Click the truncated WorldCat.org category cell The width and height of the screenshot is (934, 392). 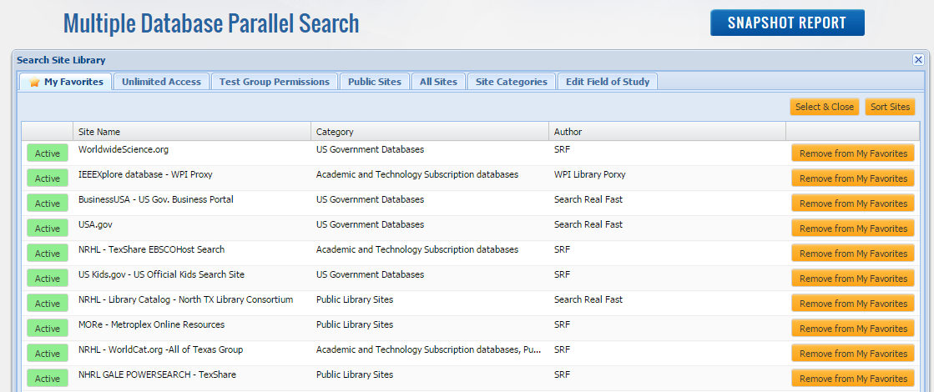pos(429,349)
